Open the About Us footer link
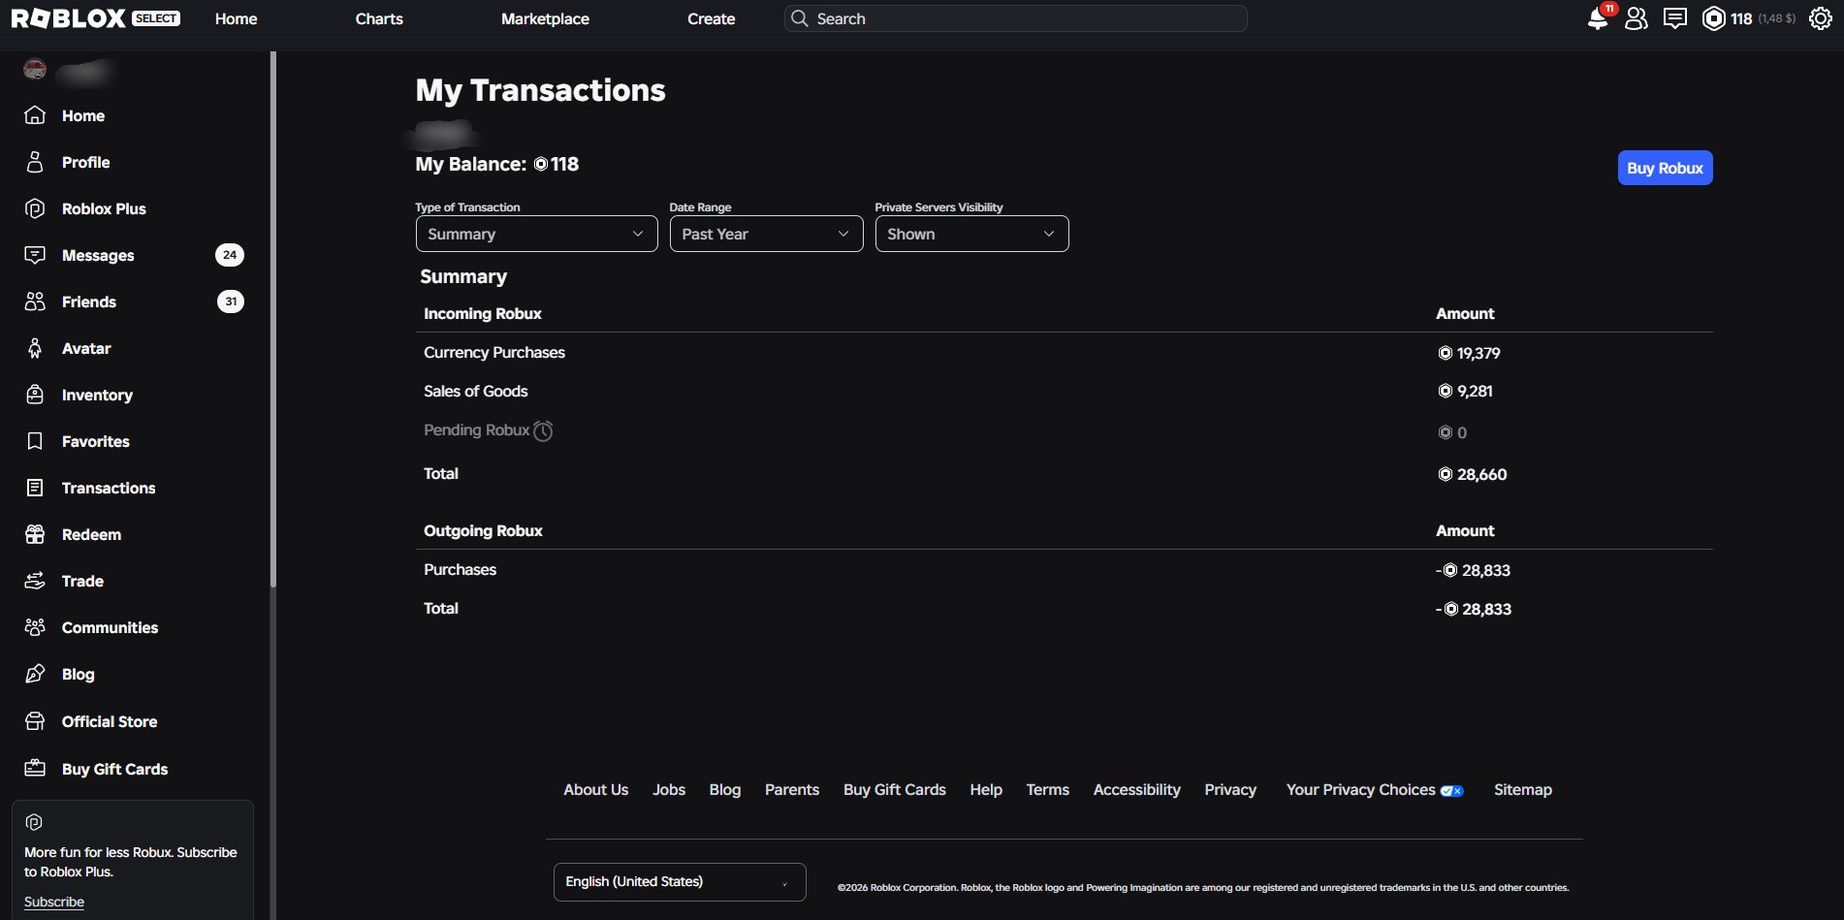 pyautogui.click(x=595, y=790)
